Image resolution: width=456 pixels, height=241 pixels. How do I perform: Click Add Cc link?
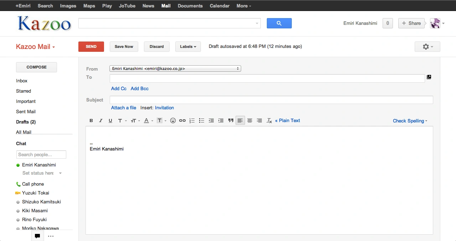pyautogui.click(x=119, y=89)
